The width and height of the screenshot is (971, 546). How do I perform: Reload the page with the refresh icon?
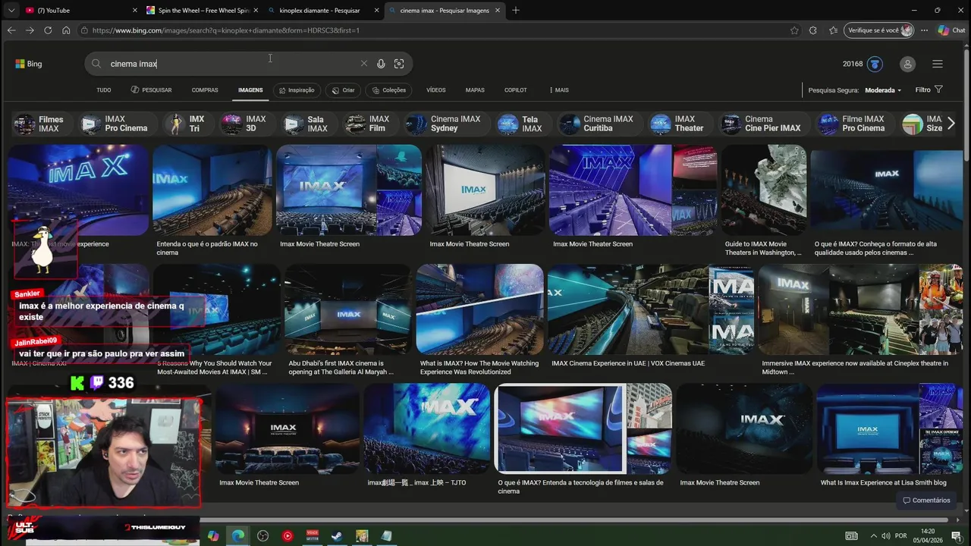click(48, 30)
